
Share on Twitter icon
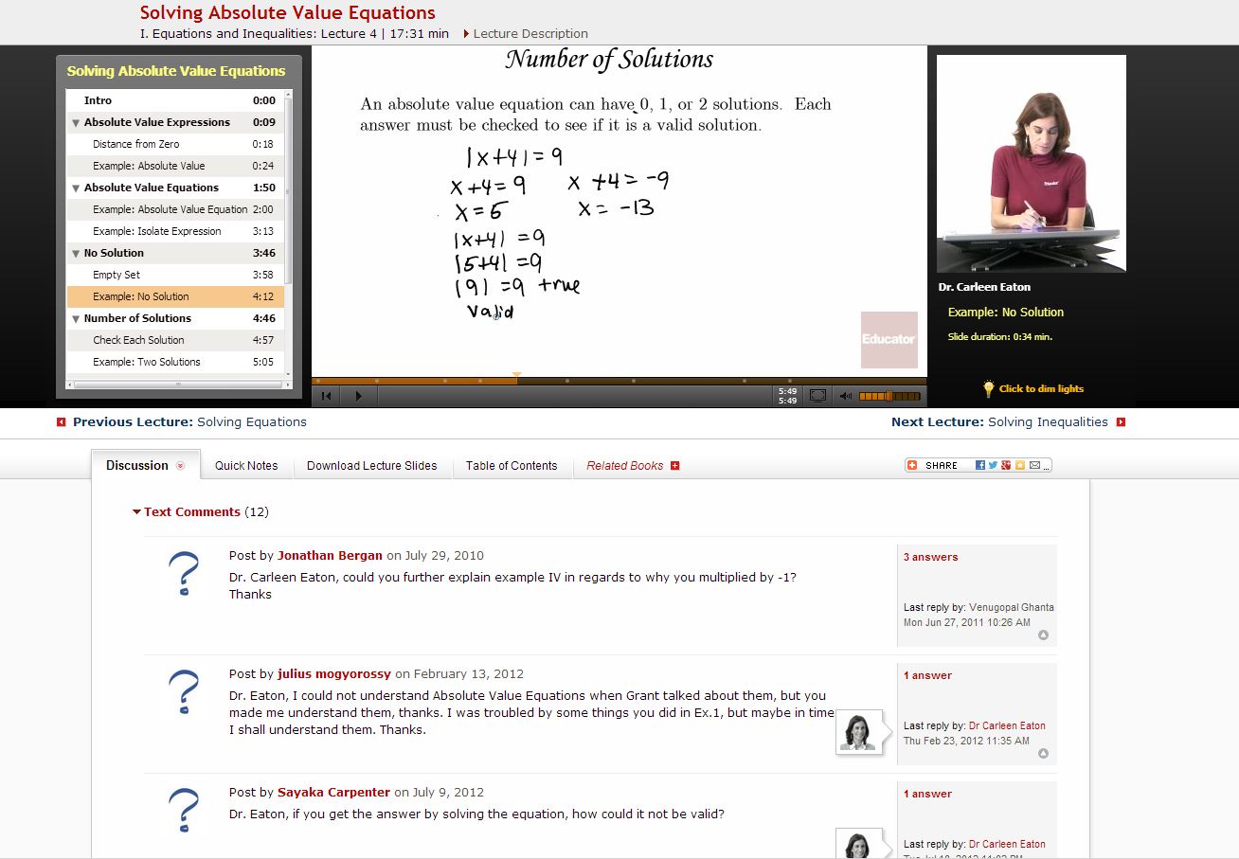click(x=993, y=465)
